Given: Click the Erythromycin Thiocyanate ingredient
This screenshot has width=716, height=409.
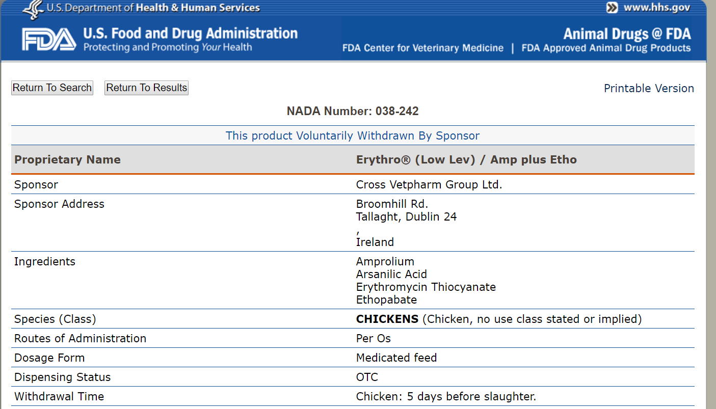Looking at the screenshot, I should point(426,287).
